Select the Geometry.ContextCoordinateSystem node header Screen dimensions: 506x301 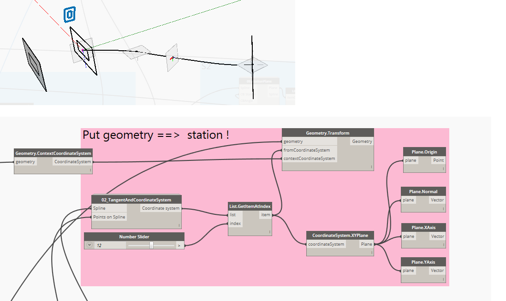click(53, 153)
